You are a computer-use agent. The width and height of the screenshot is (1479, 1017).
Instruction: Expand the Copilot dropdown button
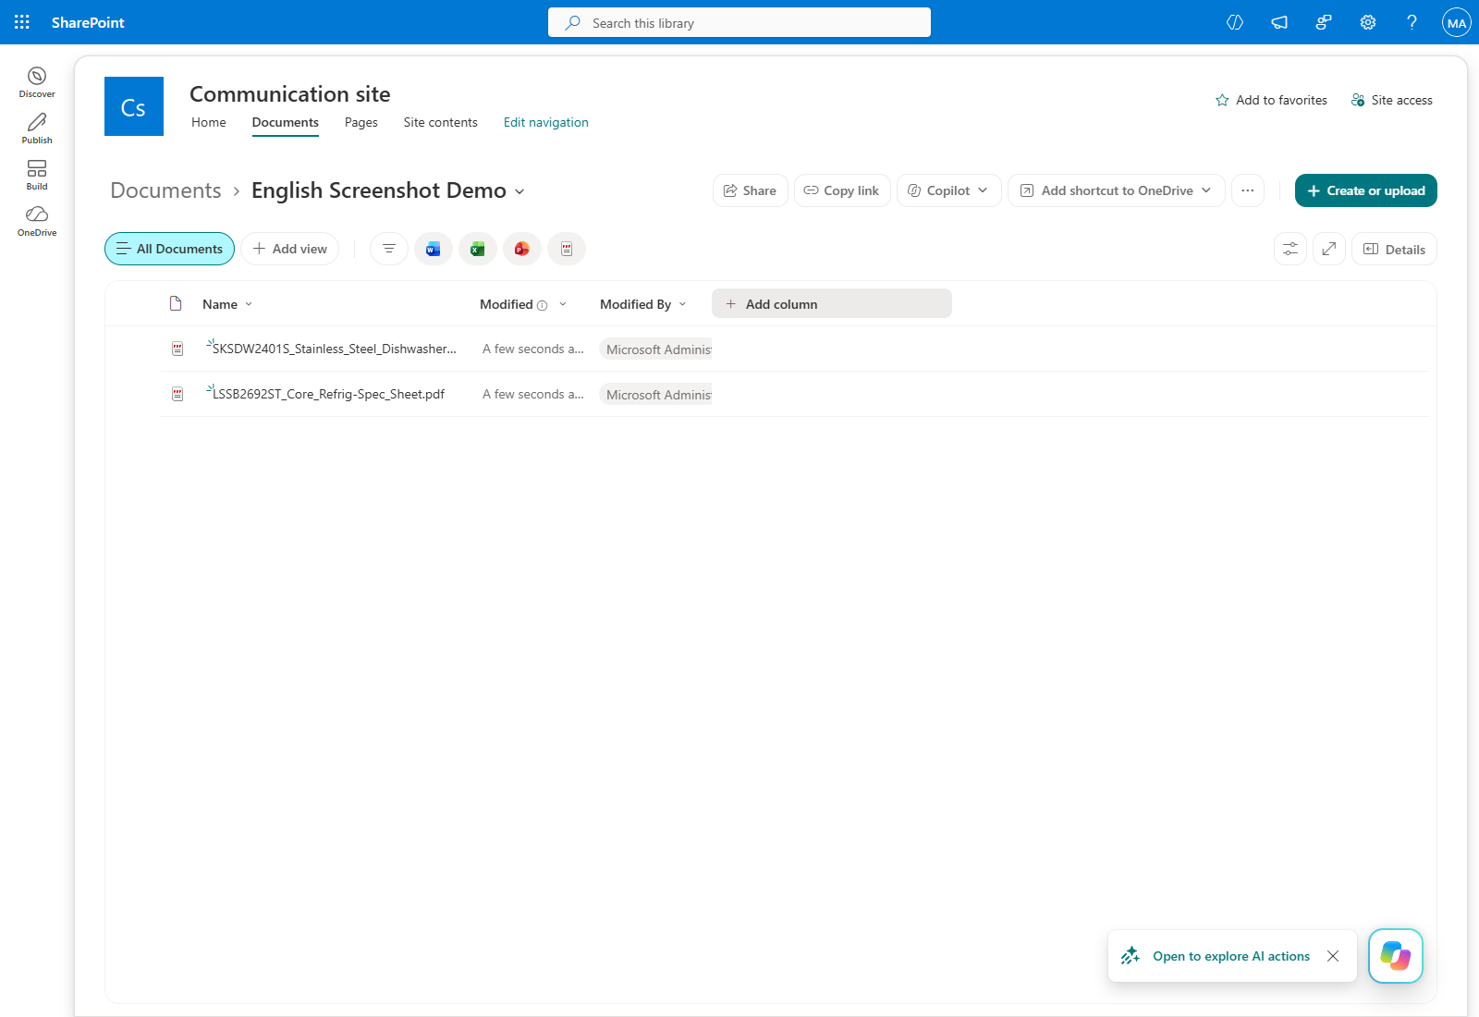[949, 190]
